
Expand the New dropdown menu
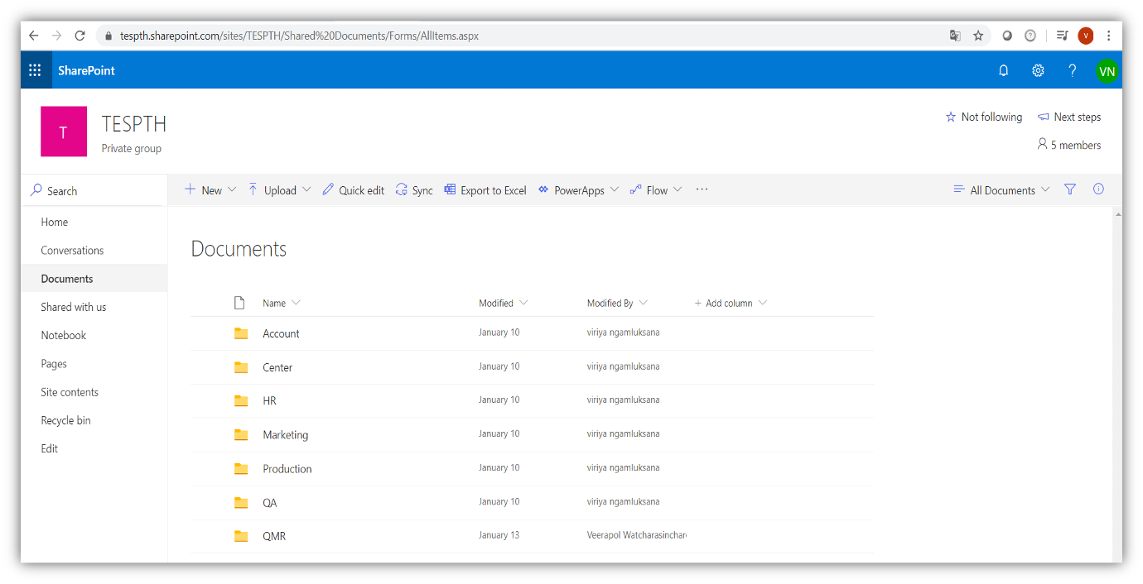pos(210,190)
